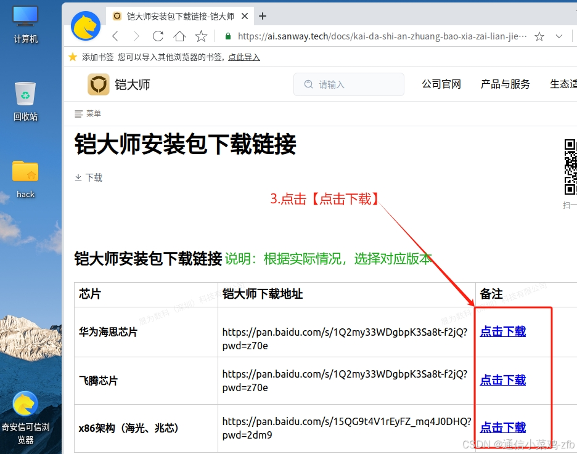Click 点击下载 for 飞腾芯片
Image resolution: width=577 pixels, height=454 pixels.
pyautogui.click(x=502, y=379)
